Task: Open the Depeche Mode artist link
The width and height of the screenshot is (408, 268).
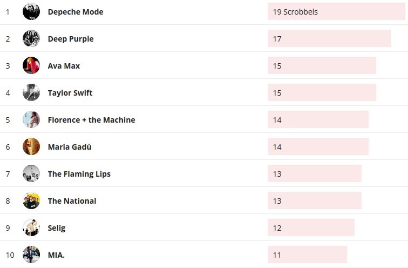Action: pos(76,12)
